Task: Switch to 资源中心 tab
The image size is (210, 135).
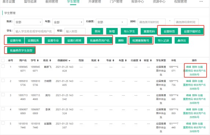Action: [x=159, y=1]
